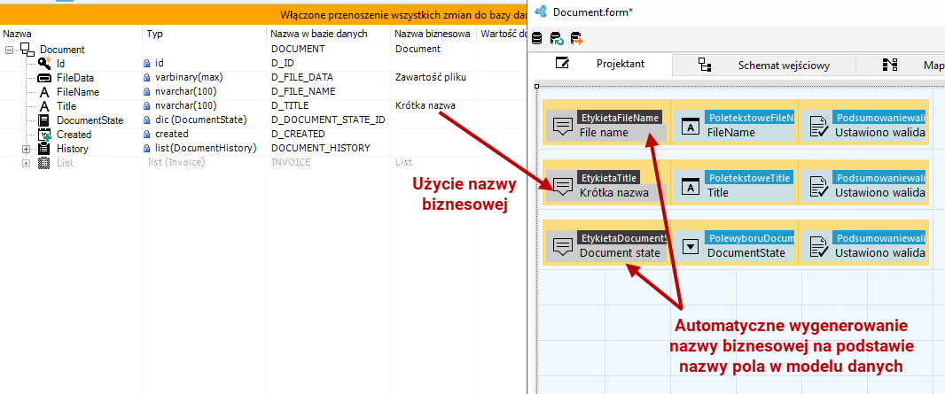The image size is (945, 394).
Task: Expand the History list node
Action: coord(26,149)
